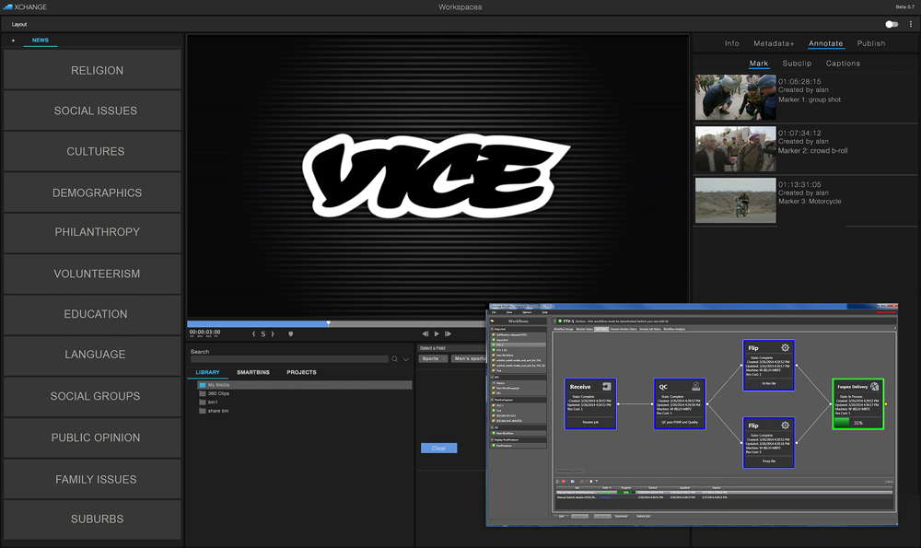Screen dimensions: 921x548
Task: Click the S subclip icon between the braces
Action: (263, 334)
